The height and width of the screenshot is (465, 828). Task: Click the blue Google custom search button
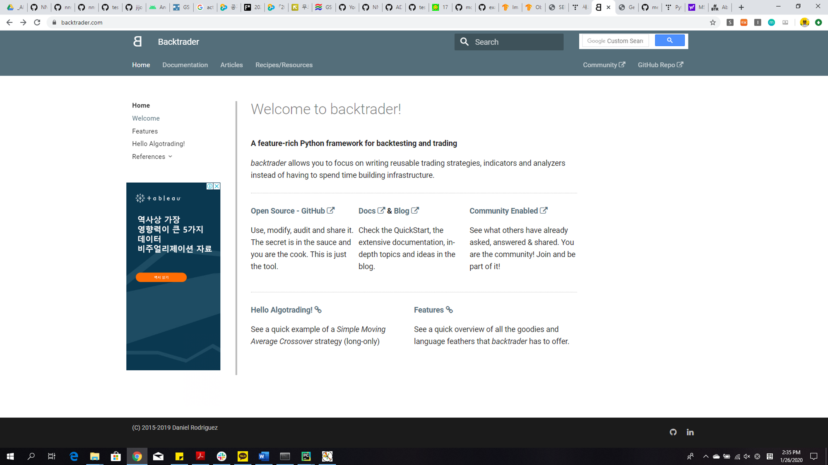click(x=669, y=41)
